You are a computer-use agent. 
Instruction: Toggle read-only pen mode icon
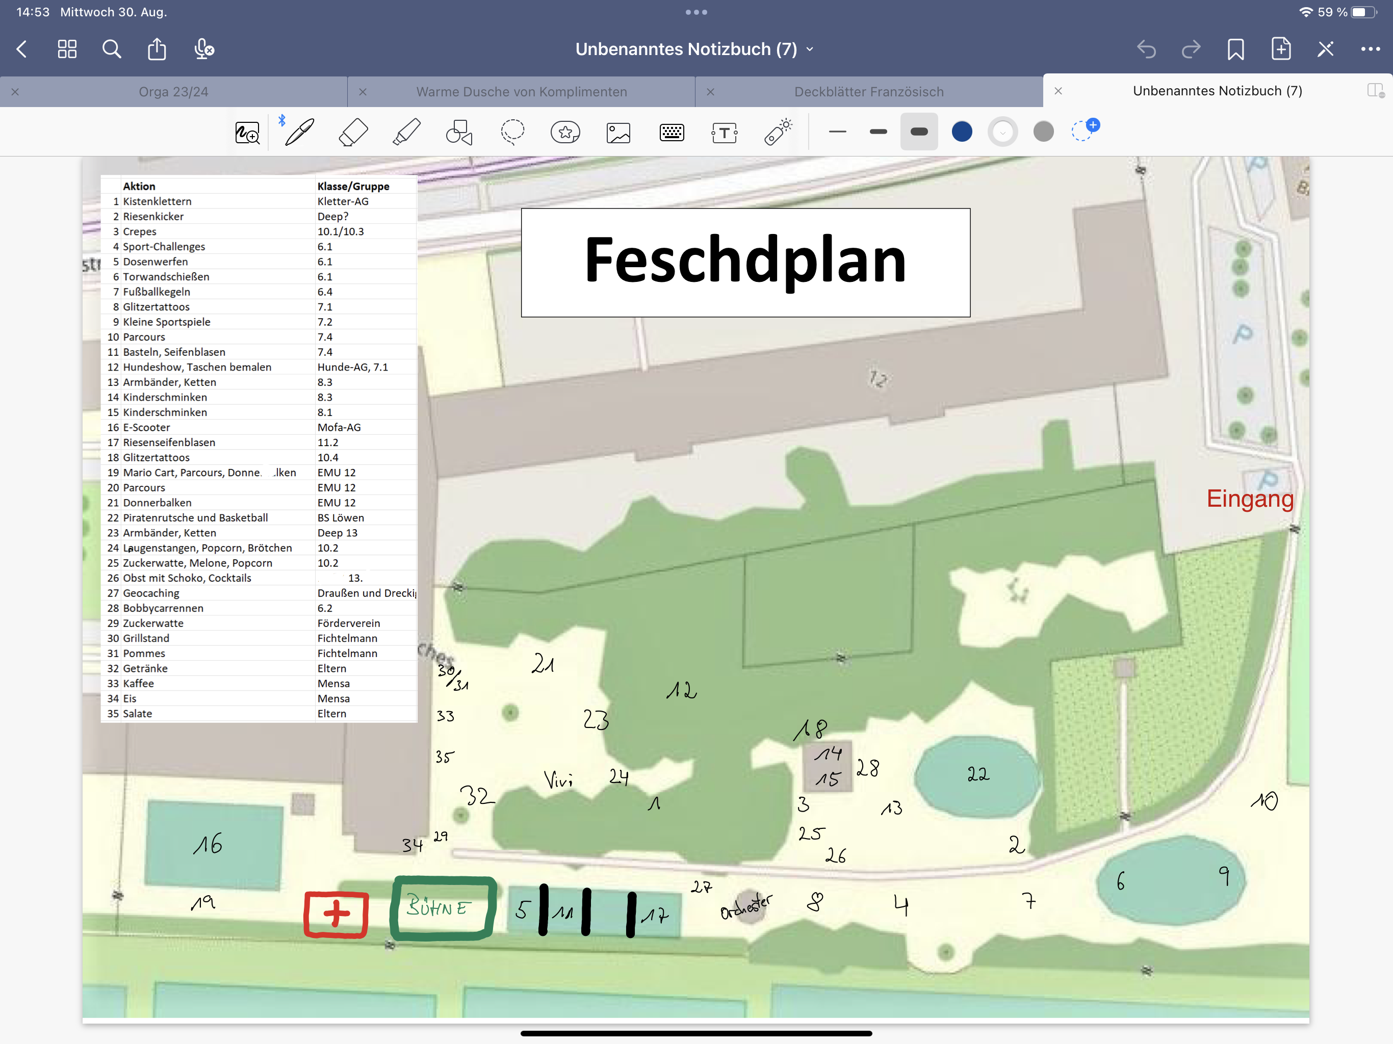[x=1325, y=49]
